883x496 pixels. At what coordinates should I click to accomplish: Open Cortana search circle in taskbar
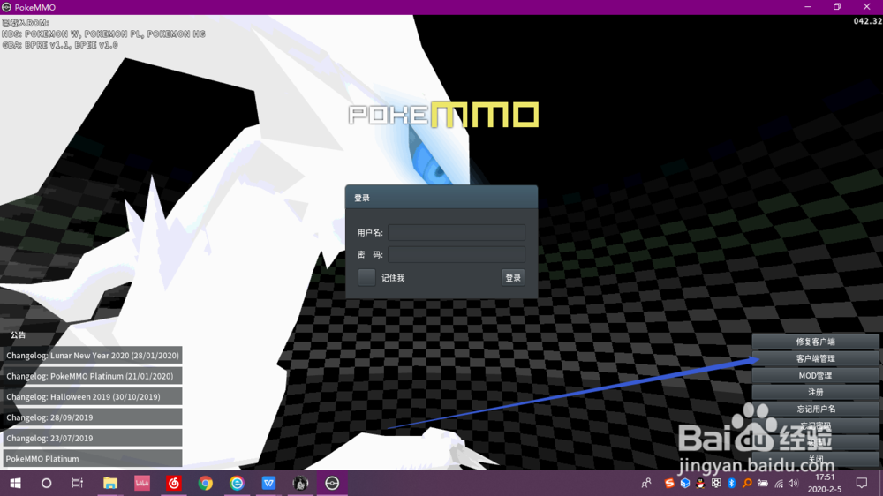[46, 483]
